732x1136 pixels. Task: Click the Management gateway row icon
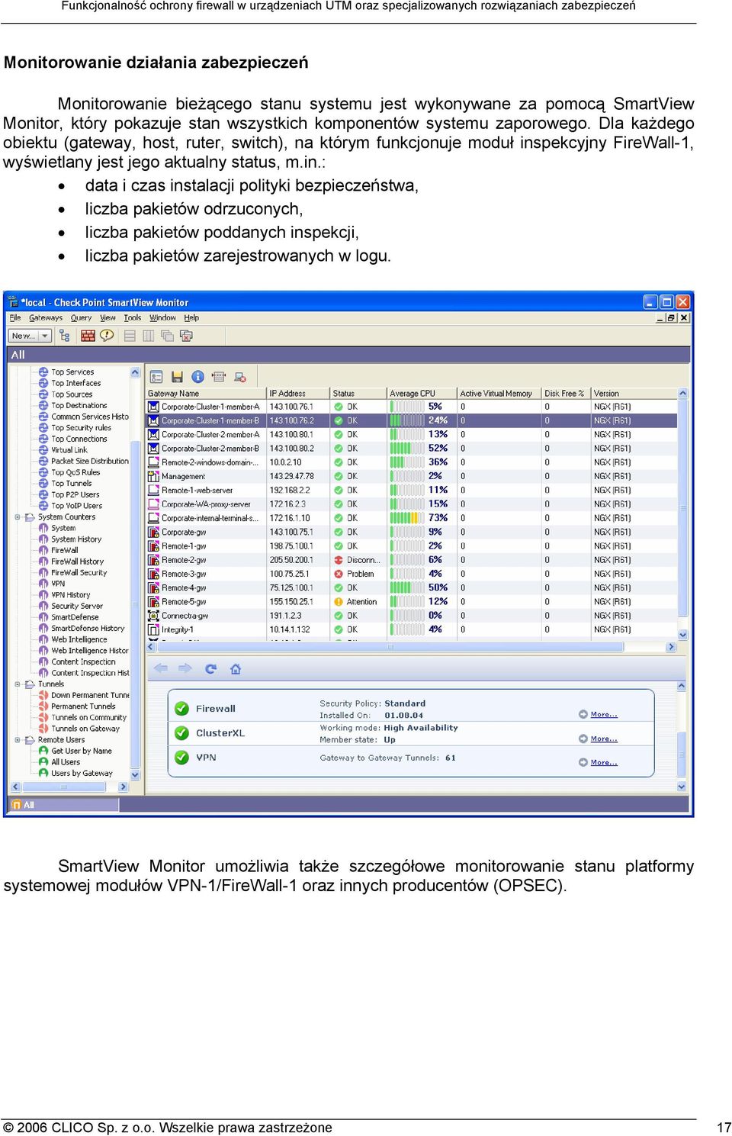click(x=153, y=476)
